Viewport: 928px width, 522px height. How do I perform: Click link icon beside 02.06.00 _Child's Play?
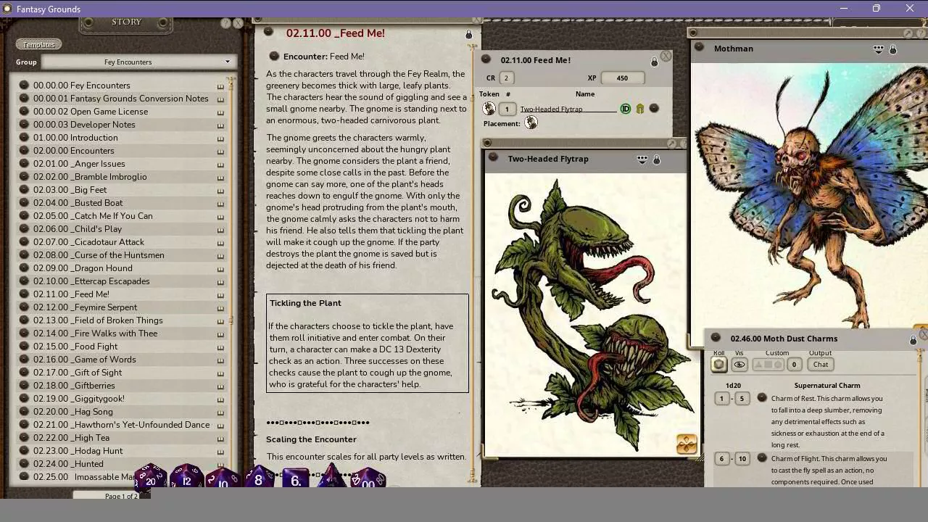24,228
